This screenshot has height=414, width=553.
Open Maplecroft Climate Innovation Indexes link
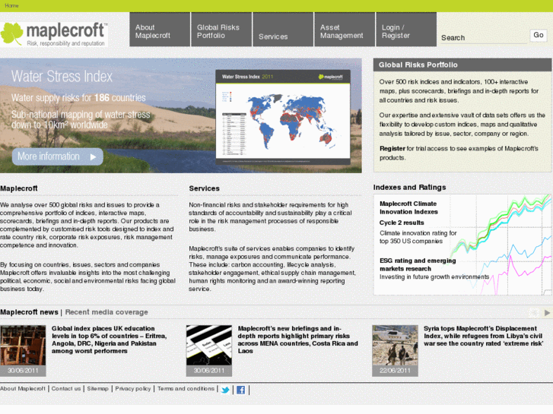click(x=408, y=207)
